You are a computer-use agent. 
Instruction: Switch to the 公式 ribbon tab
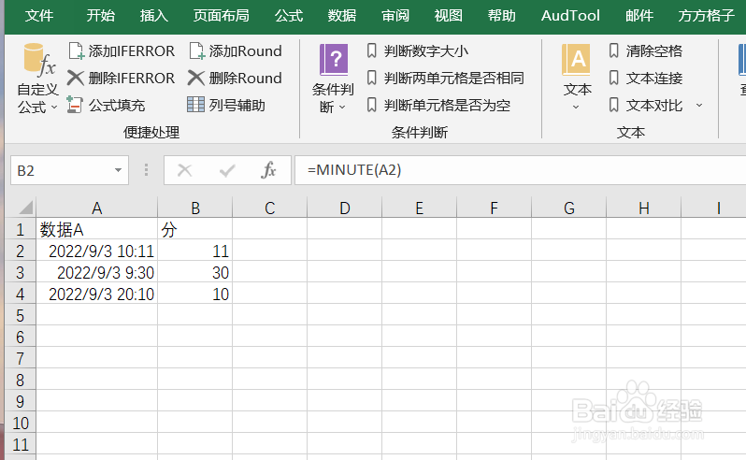[289, 16]
